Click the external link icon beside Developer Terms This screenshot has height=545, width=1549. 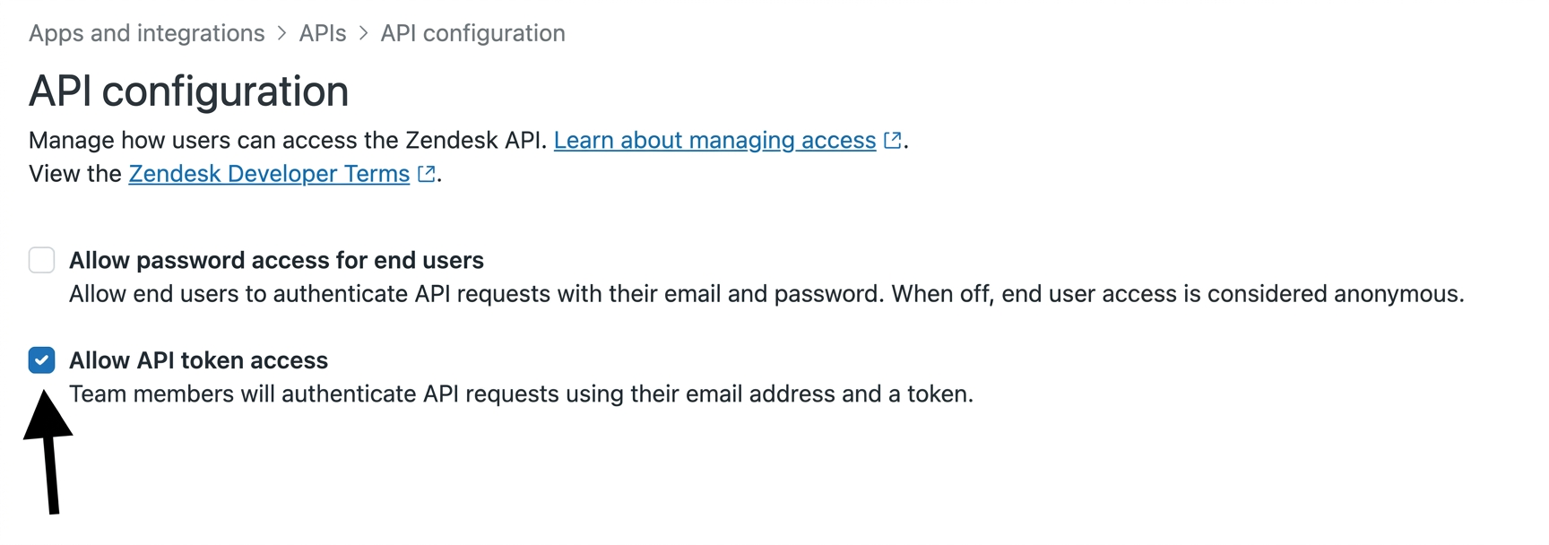(x=426, y=173)
